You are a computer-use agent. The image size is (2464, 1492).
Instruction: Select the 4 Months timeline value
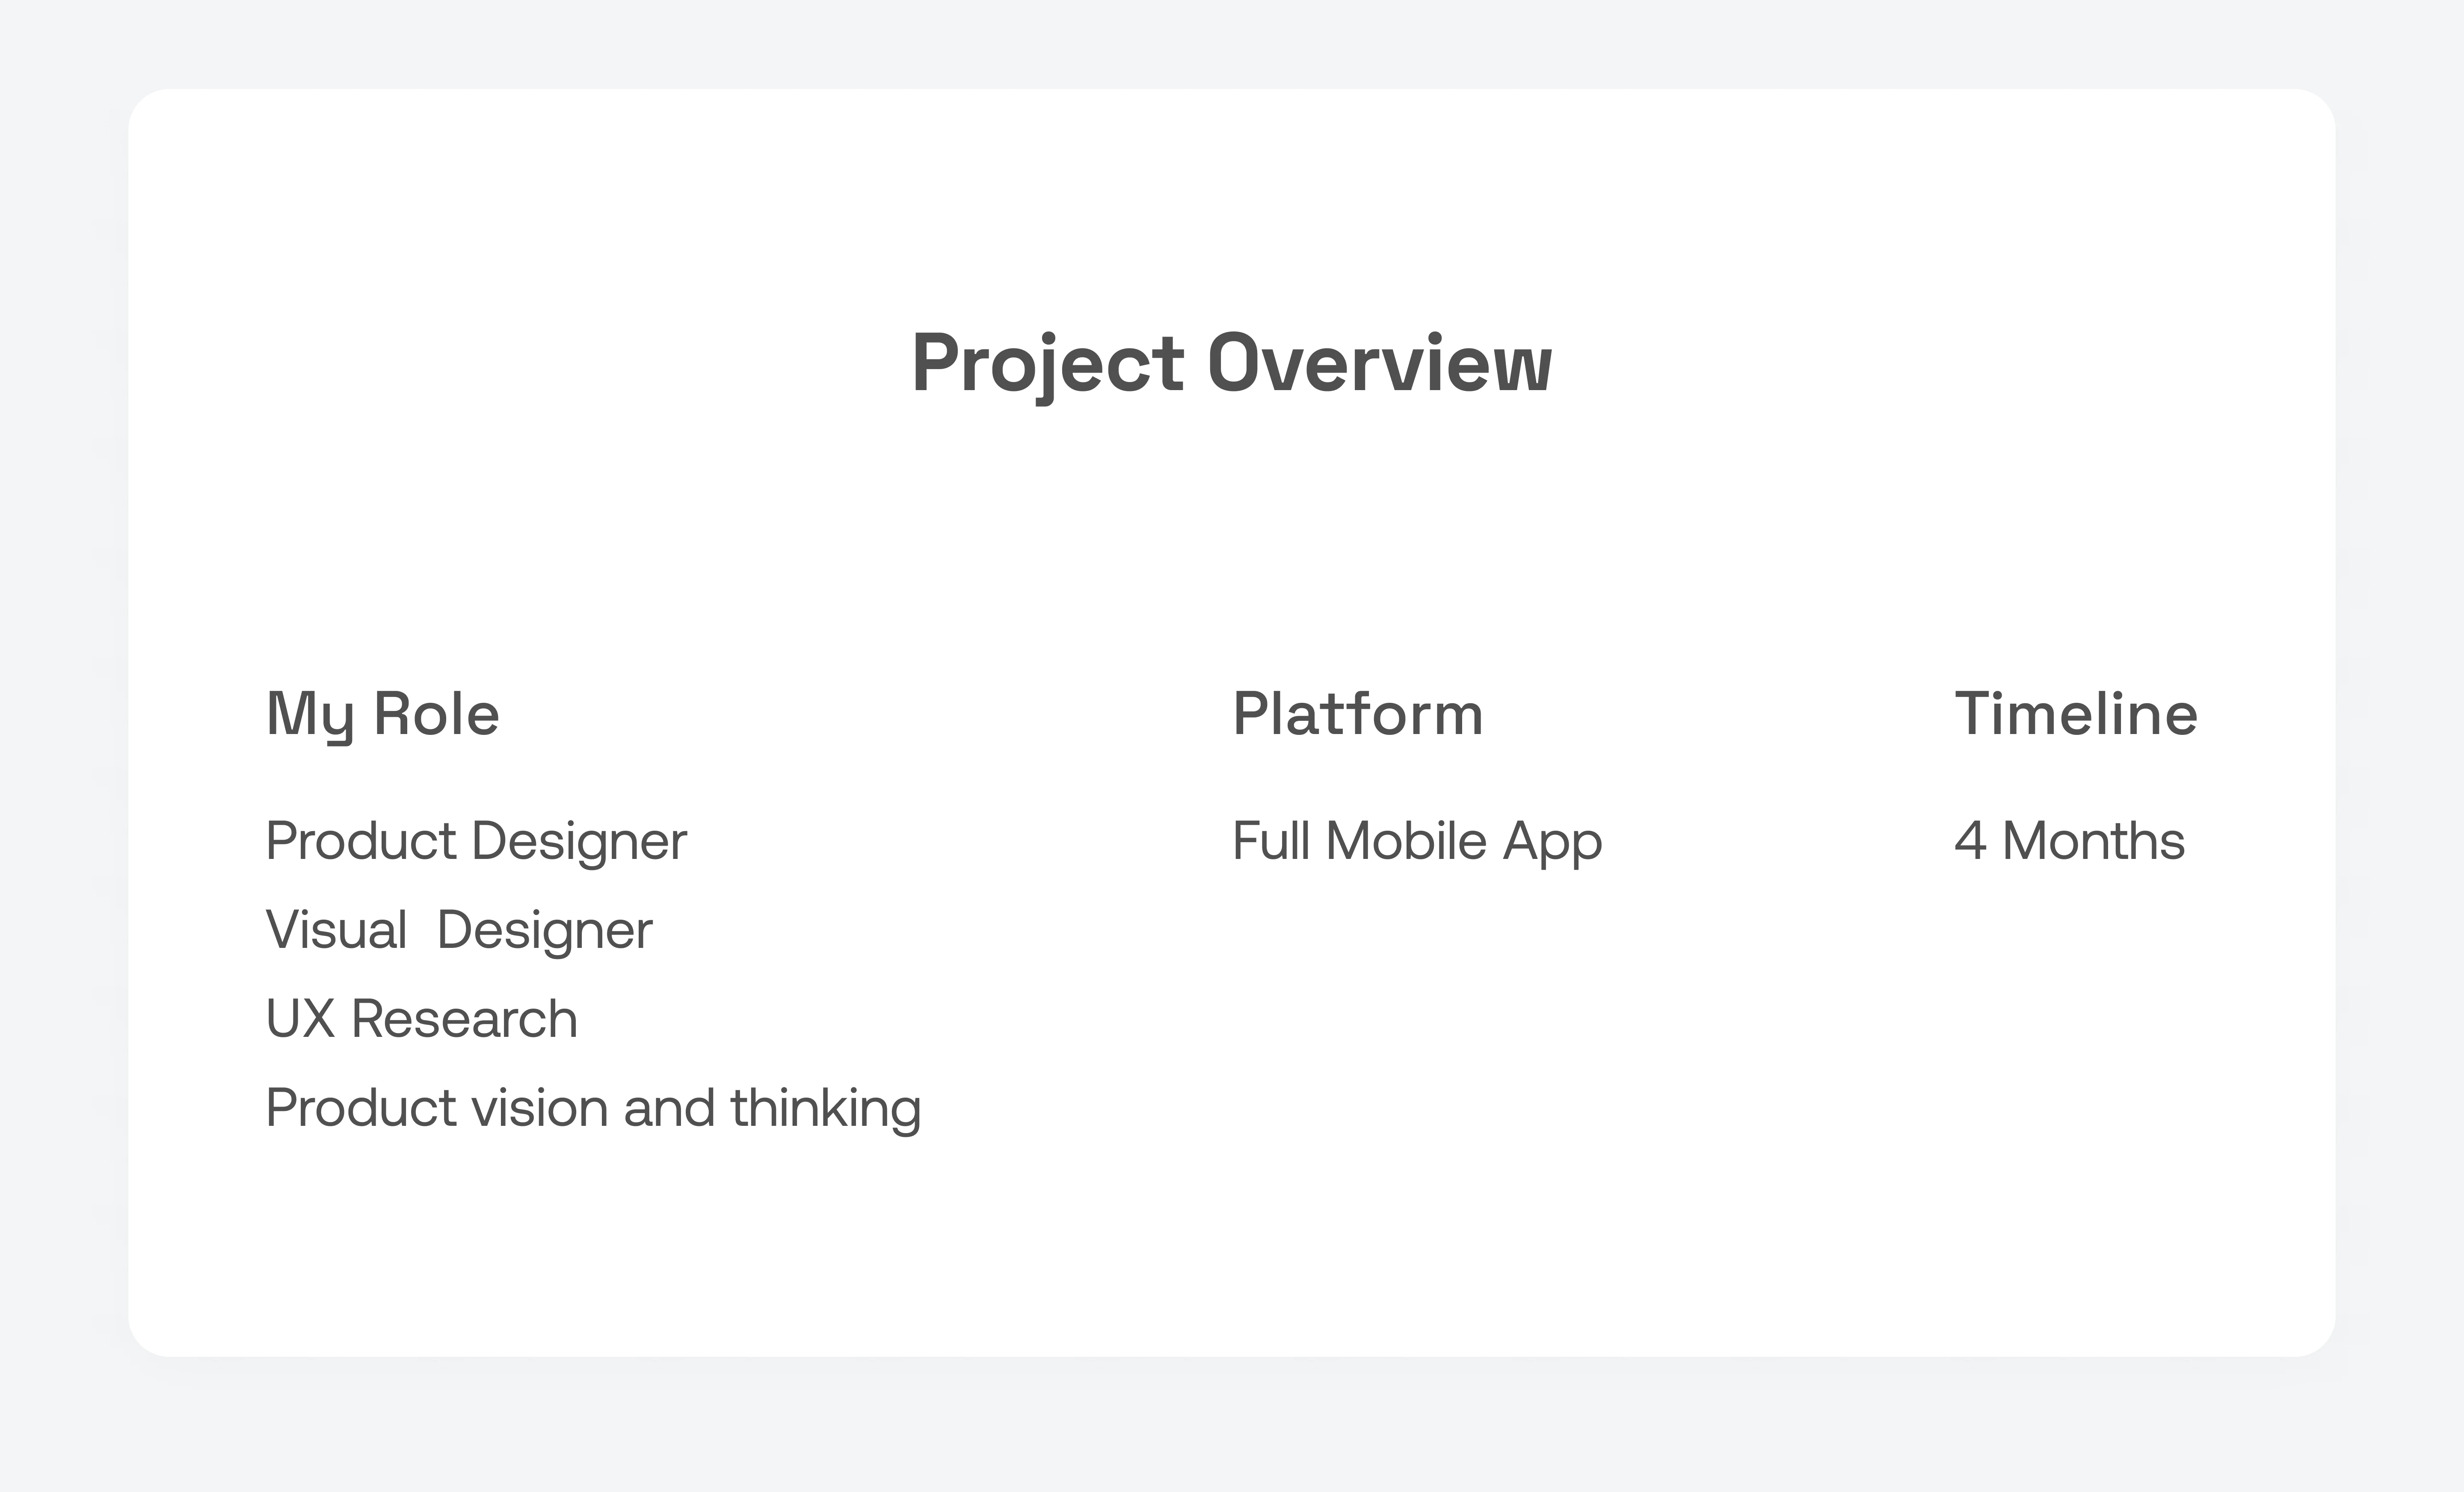pyautogui.click(x=2070, y=841)
